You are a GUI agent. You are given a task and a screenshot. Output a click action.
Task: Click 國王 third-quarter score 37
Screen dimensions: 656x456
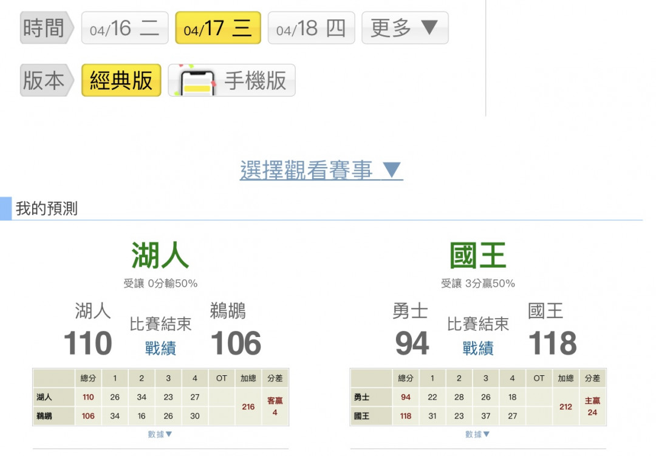click(486, 416)
